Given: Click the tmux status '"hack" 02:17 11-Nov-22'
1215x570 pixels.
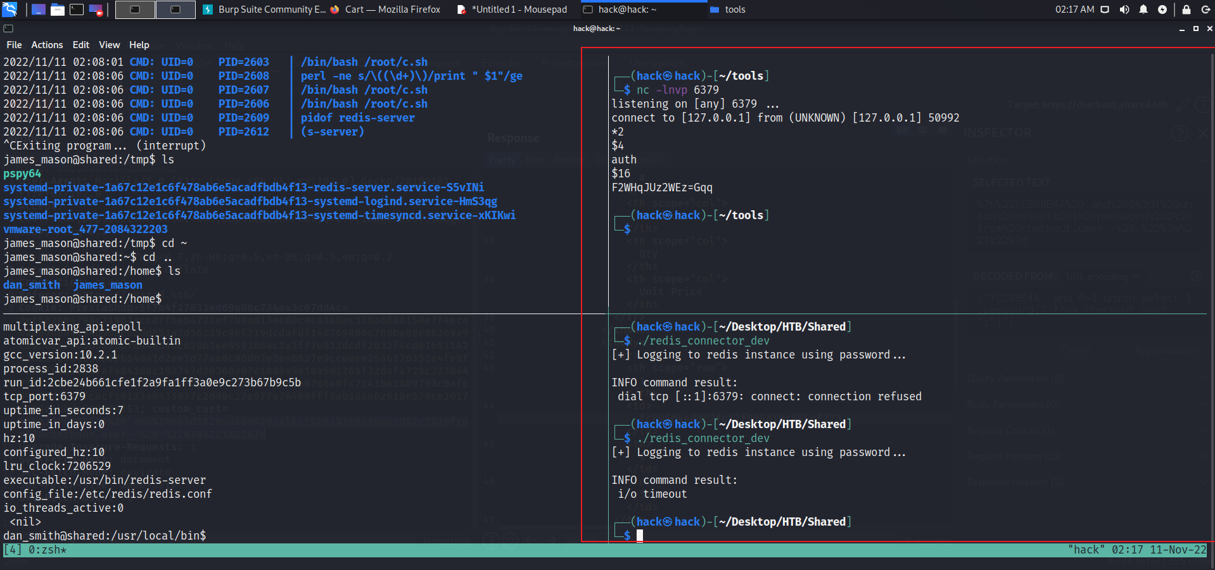Looking at the screenshot, I should coord(1137,550).
